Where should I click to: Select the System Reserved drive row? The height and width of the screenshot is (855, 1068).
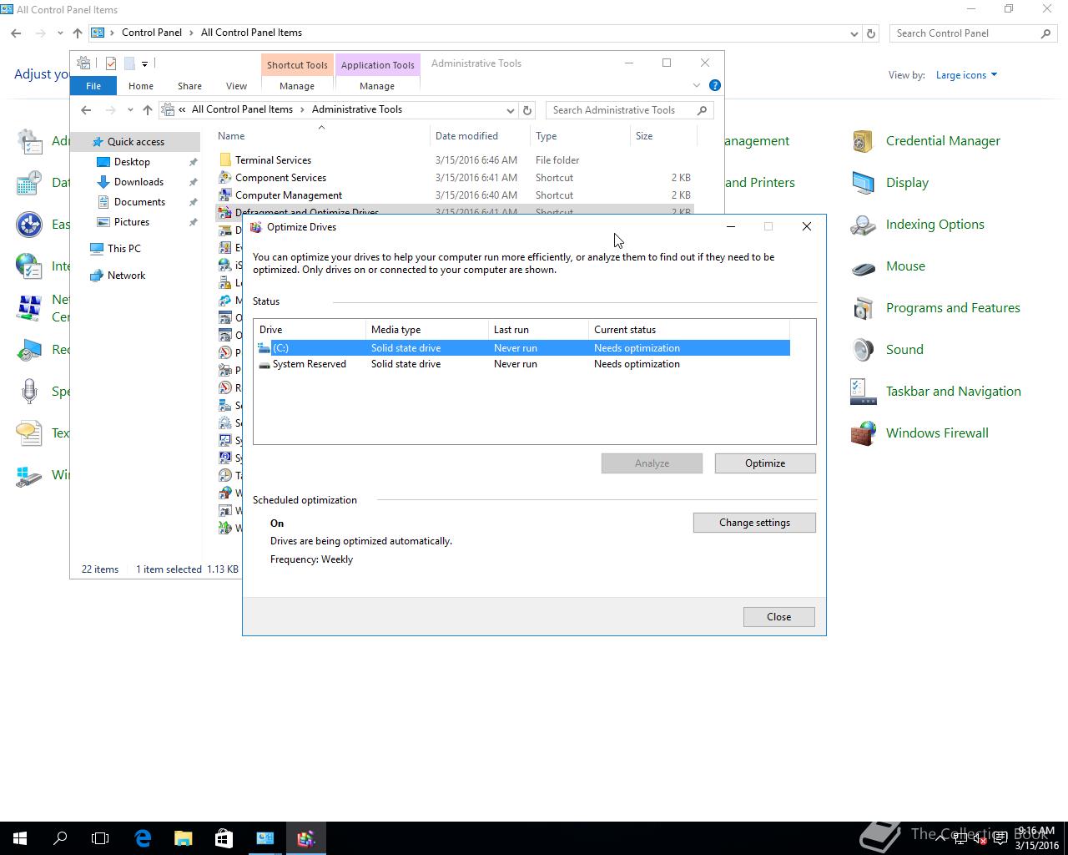click(x=523, y=364)
